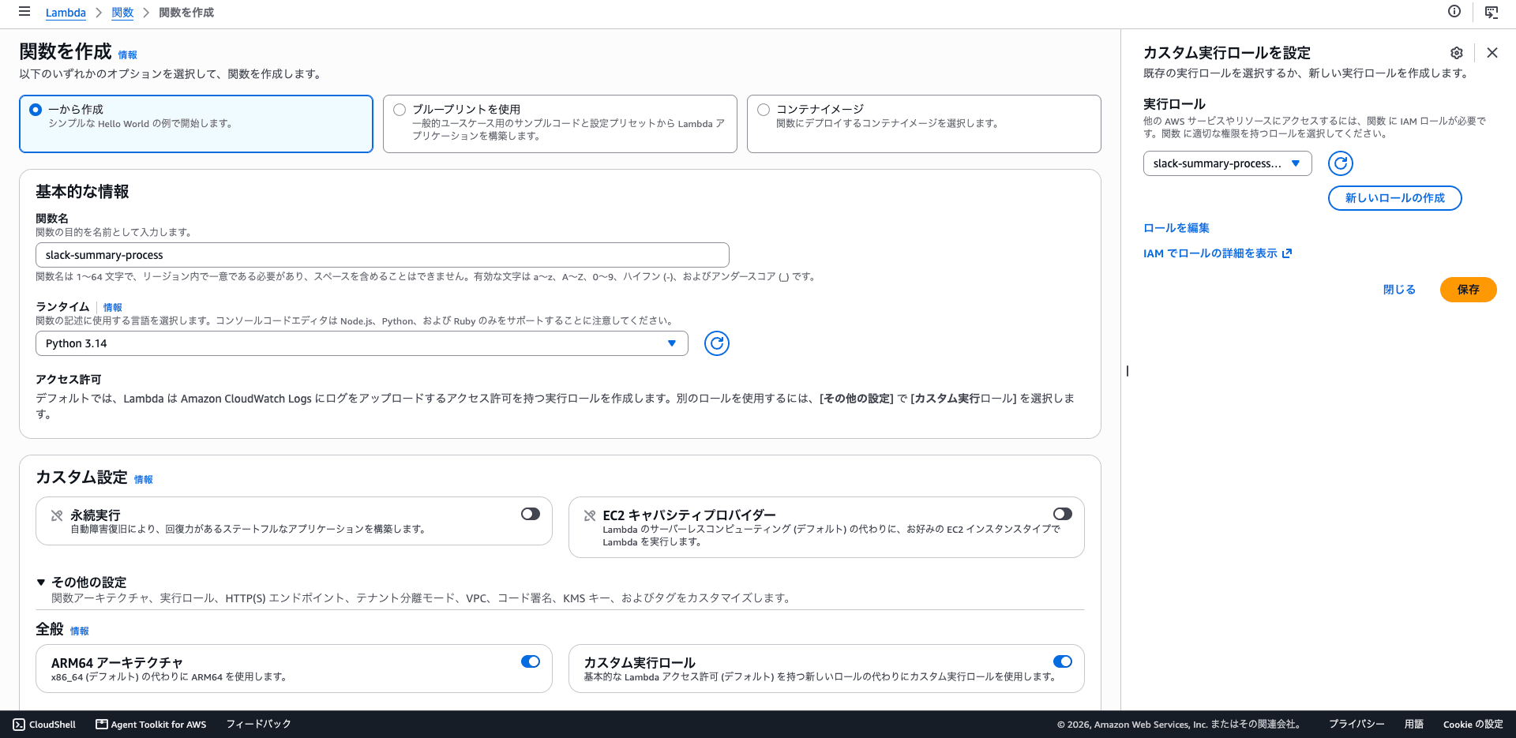The height and width of the screenshot is (738, 1516).
Task: Open the Python 3.14 runtime dropdown
Action: tap(362, 343)
